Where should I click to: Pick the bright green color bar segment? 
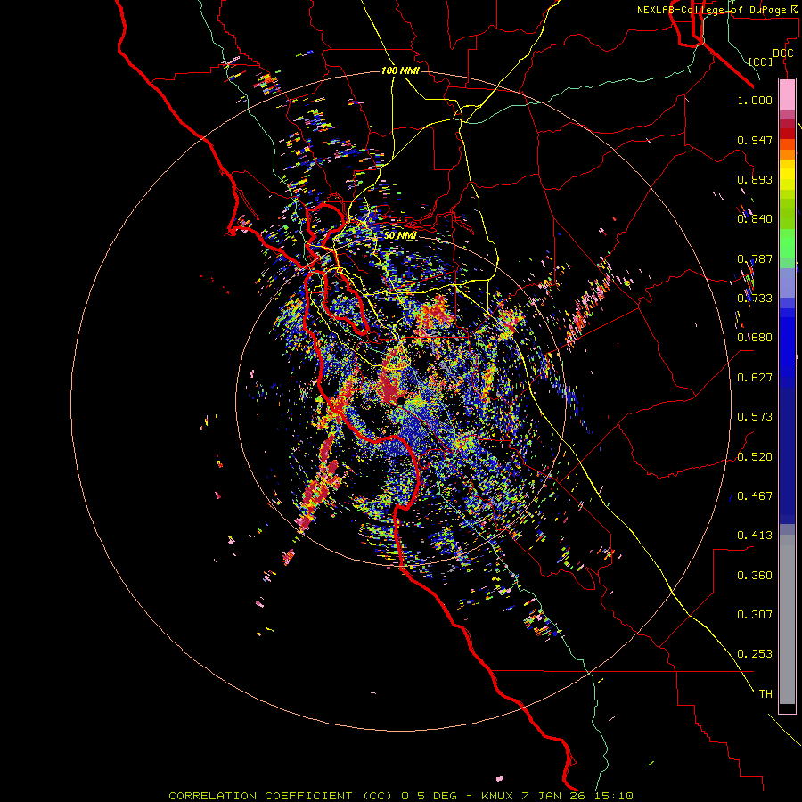[x=787, y=243]
